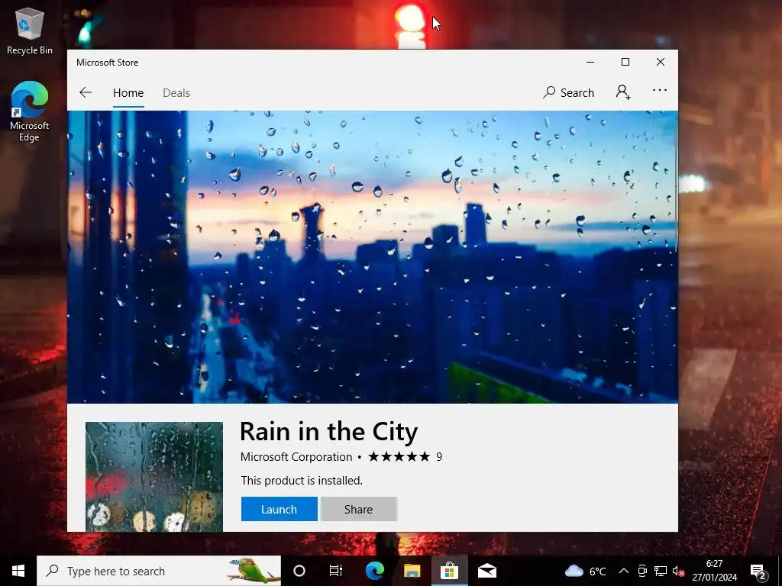Open the Store's three-dot more menu
Image resolution: width=782 pixels, height=586 pixels.
pyautogui.click(x=659, y=91)
